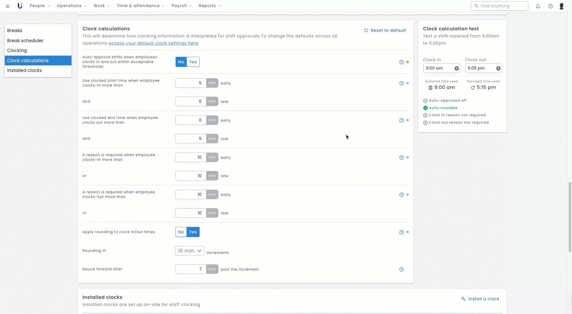Click the notifications bell icon
The width and height of the screenshot is (572, 314).
[538, 6]
